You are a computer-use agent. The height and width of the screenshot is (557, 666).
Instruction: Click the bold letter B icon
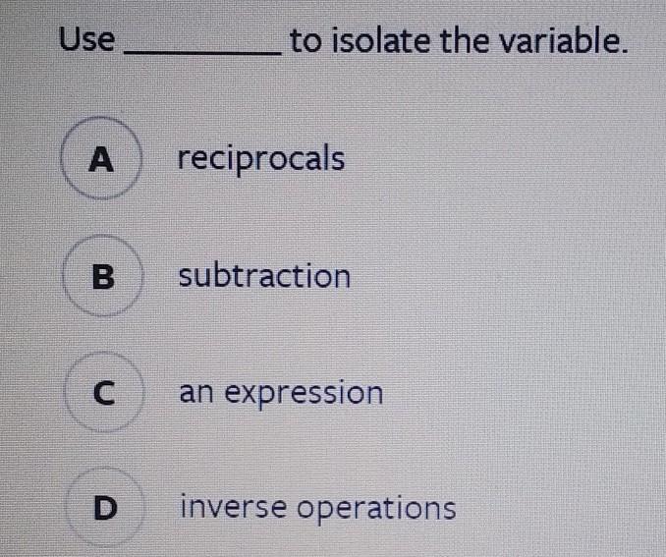tap(103, 277)
